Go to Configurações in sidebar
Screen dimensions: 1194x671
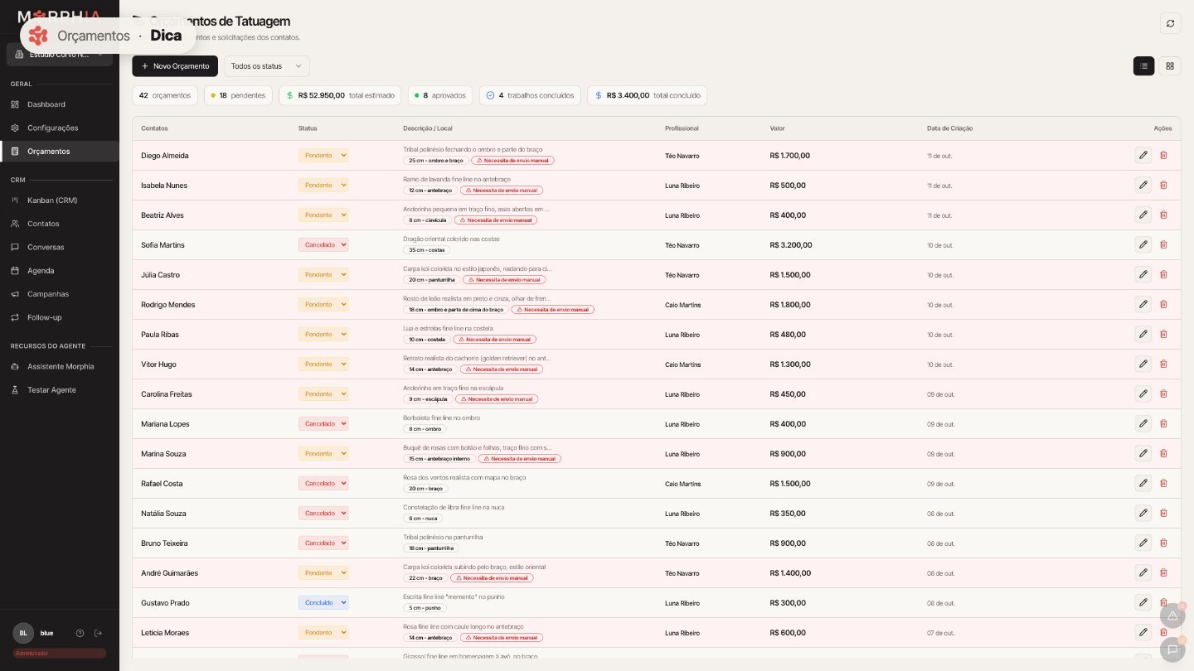coord(60,128)
